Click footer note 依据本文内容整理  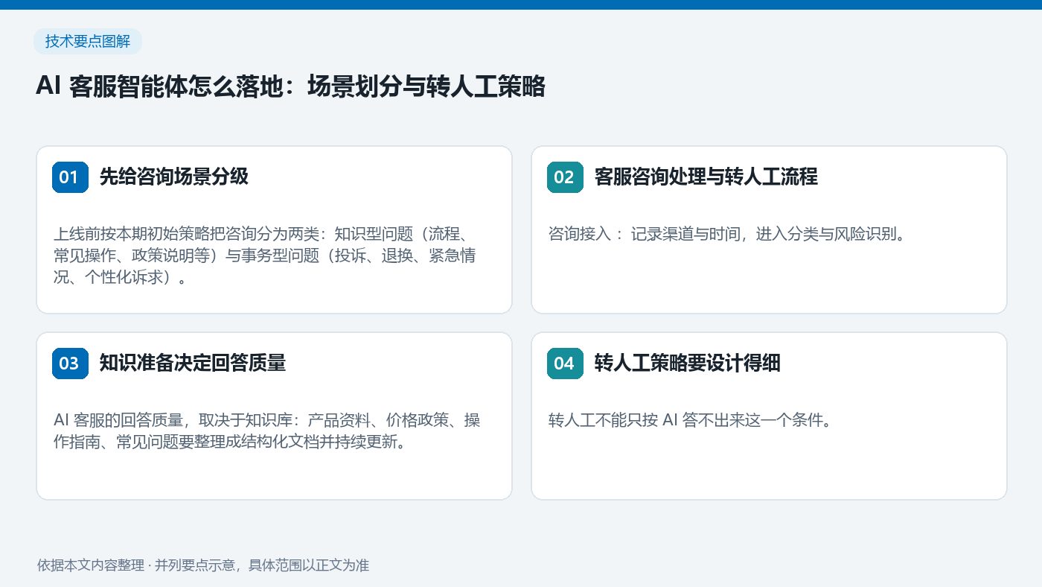tap(203, 565)
